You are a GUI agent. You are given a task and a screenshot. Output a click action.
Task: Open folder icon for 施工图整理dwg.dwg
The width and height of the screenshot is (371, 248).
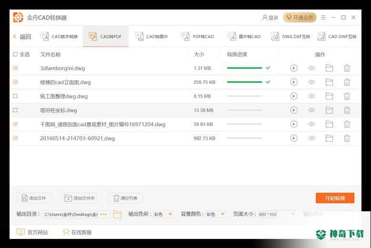pyautogui.click(x=329, y=96)
